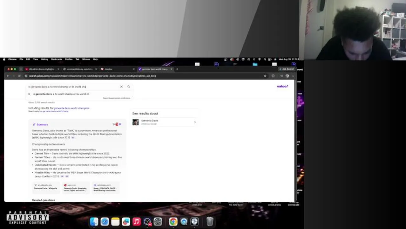Switch to the Adrien Broner Highlights tab

point(41,69)
